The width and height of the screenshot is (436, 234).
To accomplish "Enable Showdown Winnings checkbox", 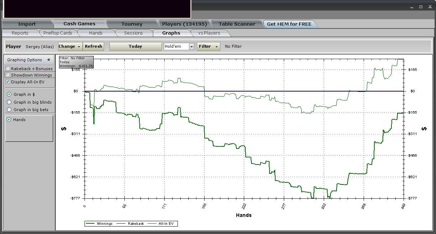I will [8, 75].
